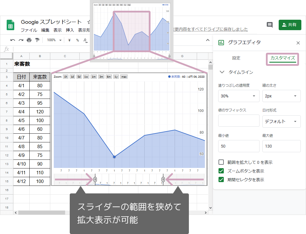Click the Google Sheets logo icon
The width and height of the screenshot is (306, 234).
10,25
